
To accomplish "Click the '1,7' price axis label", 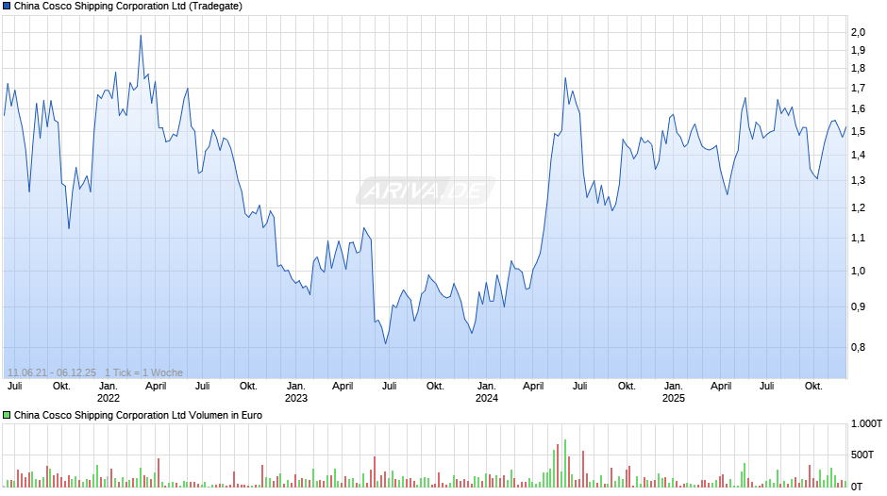I will (x=858, y=89).
